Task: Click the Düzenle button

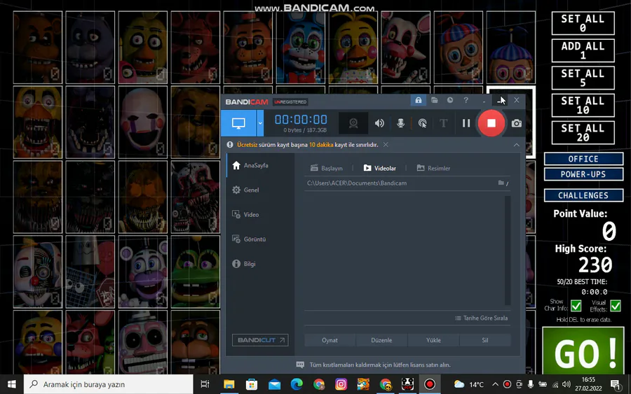Action: 381,340
